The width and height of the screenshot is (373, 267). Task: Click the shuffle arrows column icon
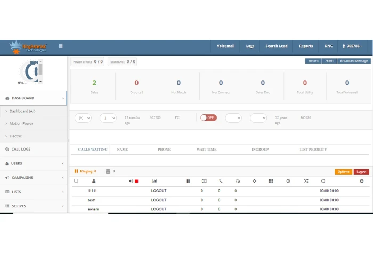(x=306, y=181)
